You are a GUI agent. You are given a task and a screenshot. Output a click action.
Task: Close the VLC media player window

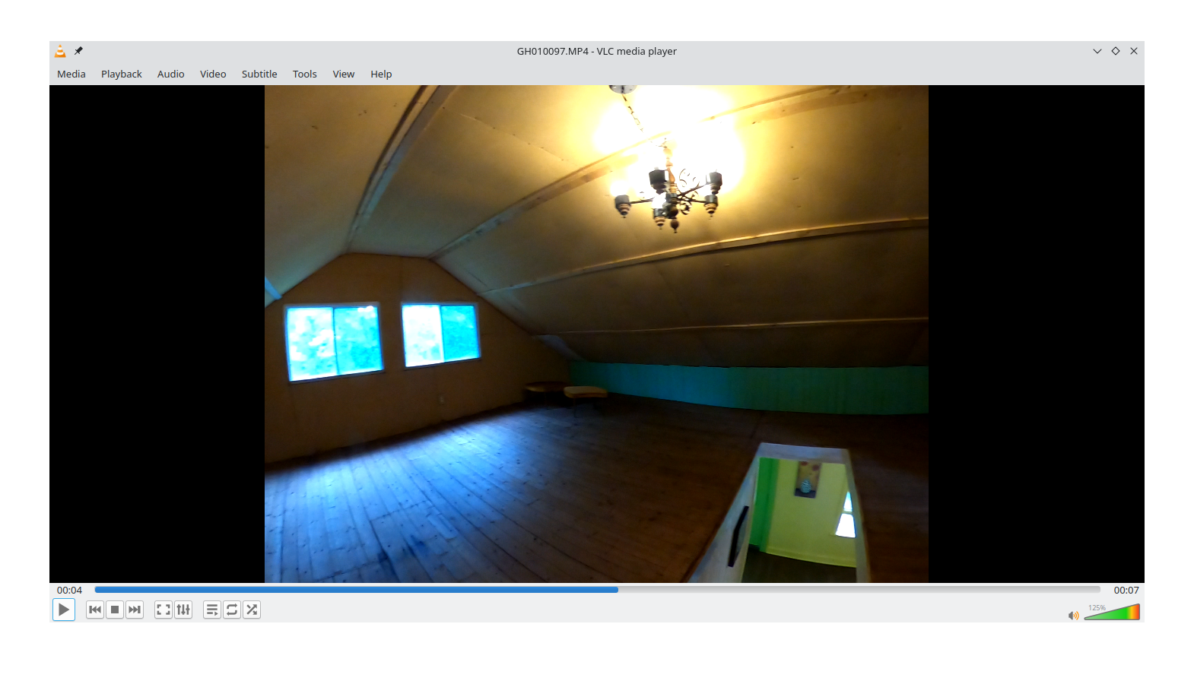[1134, 51]
